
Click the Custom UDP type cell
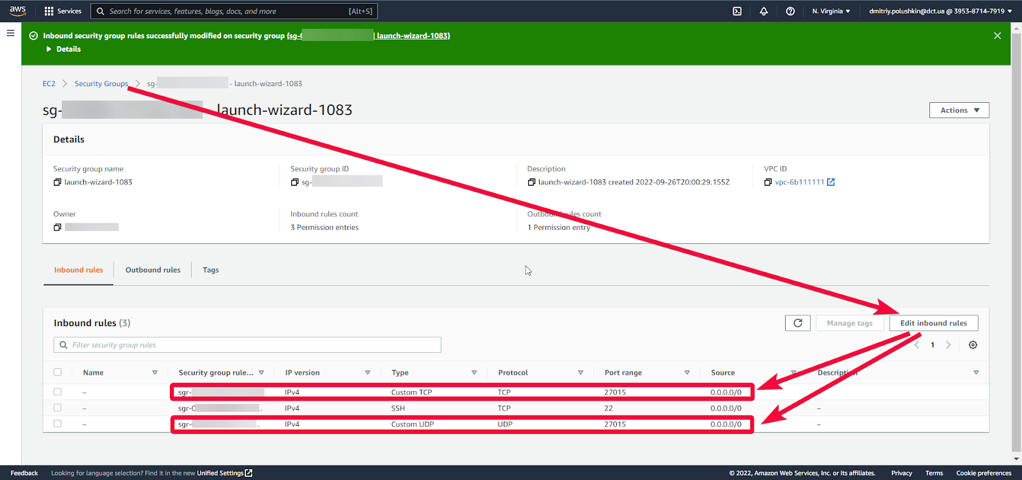[x=413, y=424]
